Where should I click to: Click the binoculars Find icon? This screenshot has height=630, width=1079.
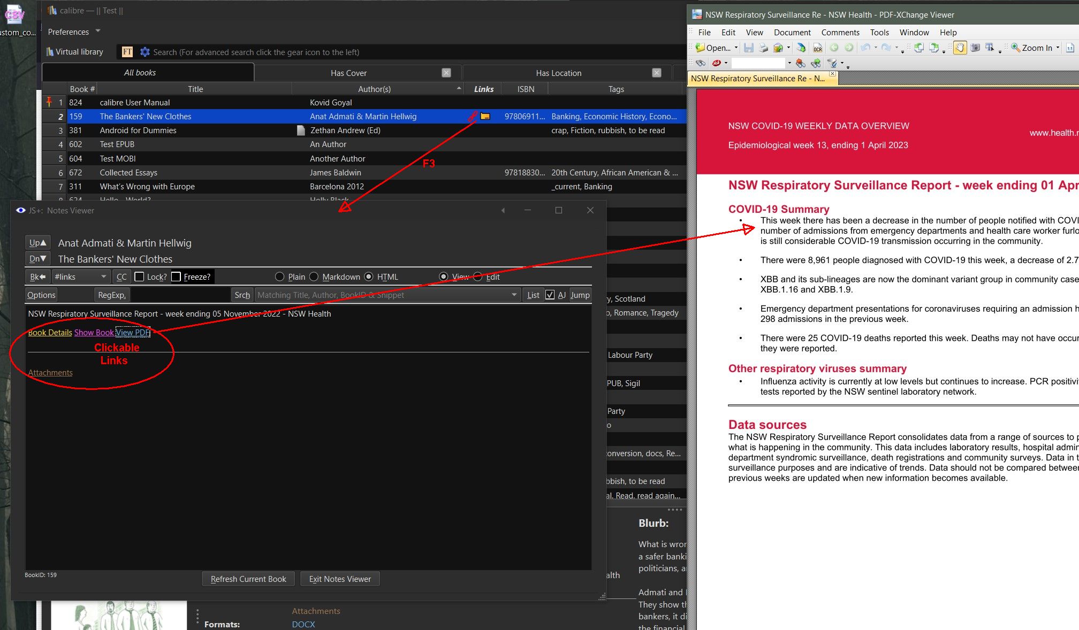(x=700, y=63)
